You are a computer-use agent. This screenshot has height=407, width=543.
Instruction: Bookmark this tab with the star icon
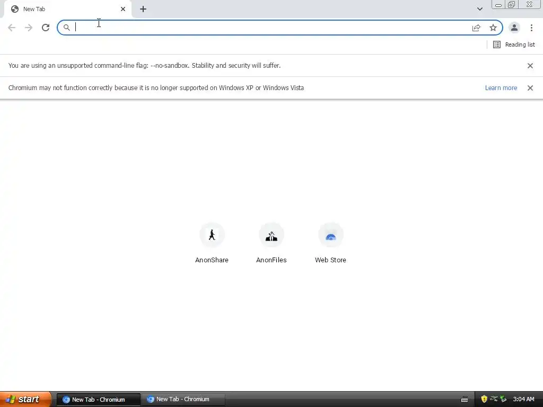[493, 28]
